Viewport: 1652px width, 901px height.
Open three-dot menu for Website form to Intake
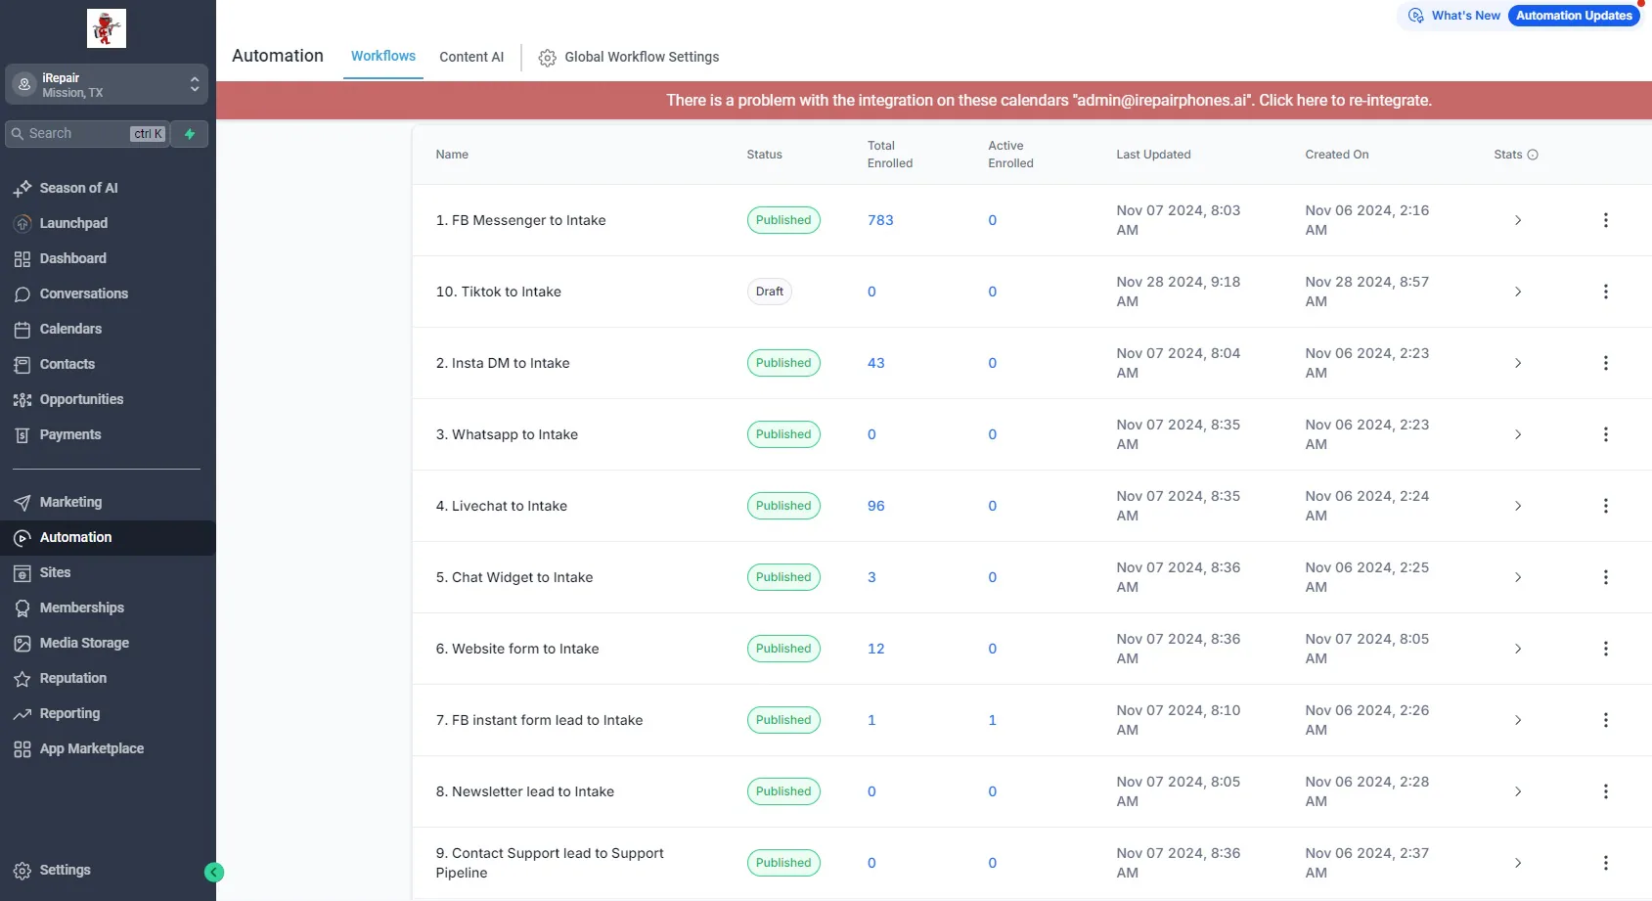(x=1605, y=649)
